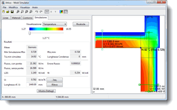Click the Mese field showing Gennaio
The height and width of the screenshot is (110, 177).
[32, 47]
